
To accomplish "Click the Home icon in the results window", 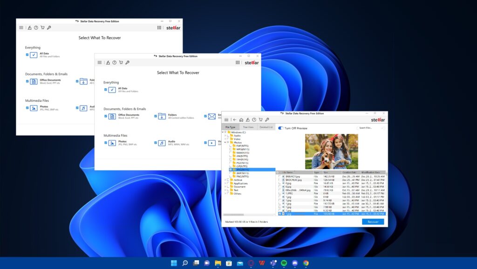I will click(x=241, y=120).
